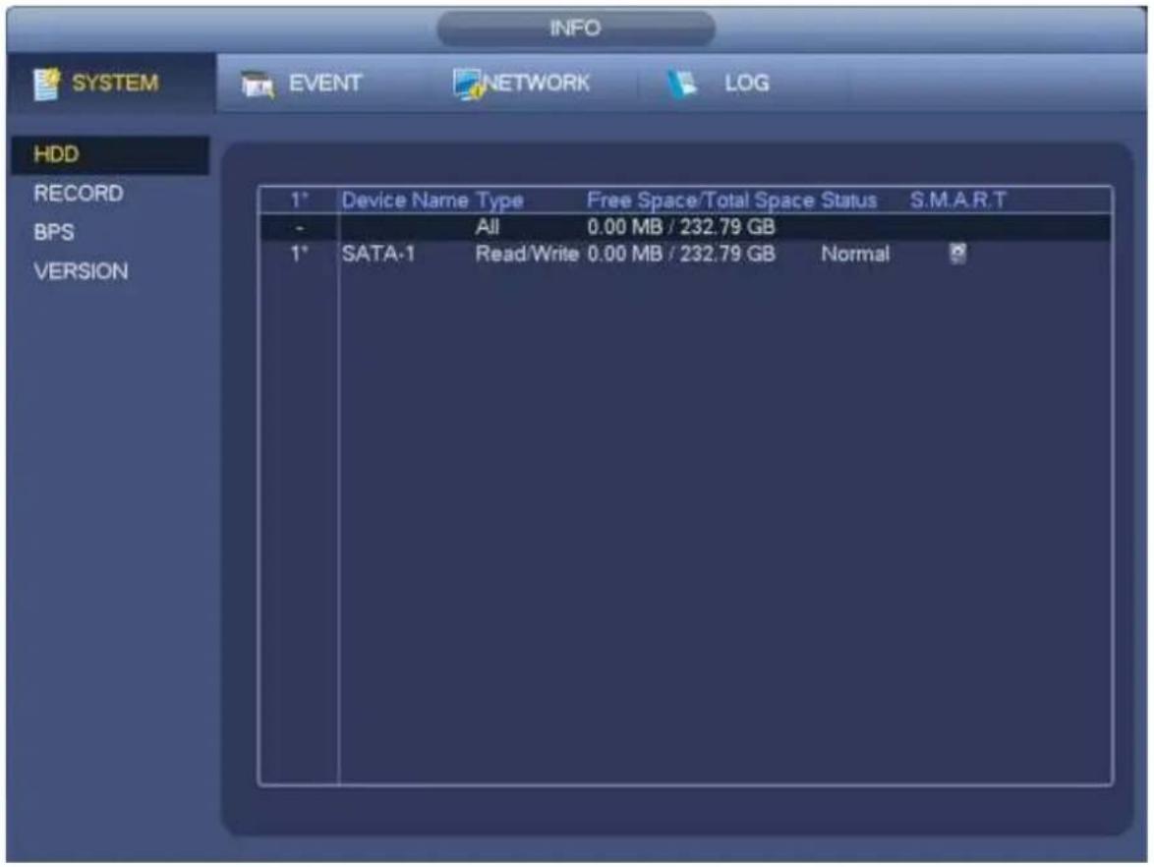The height and width of the screenshot is (867, 1154).
Task: Select the All summary row type
Action: click(x=488, y=227)
